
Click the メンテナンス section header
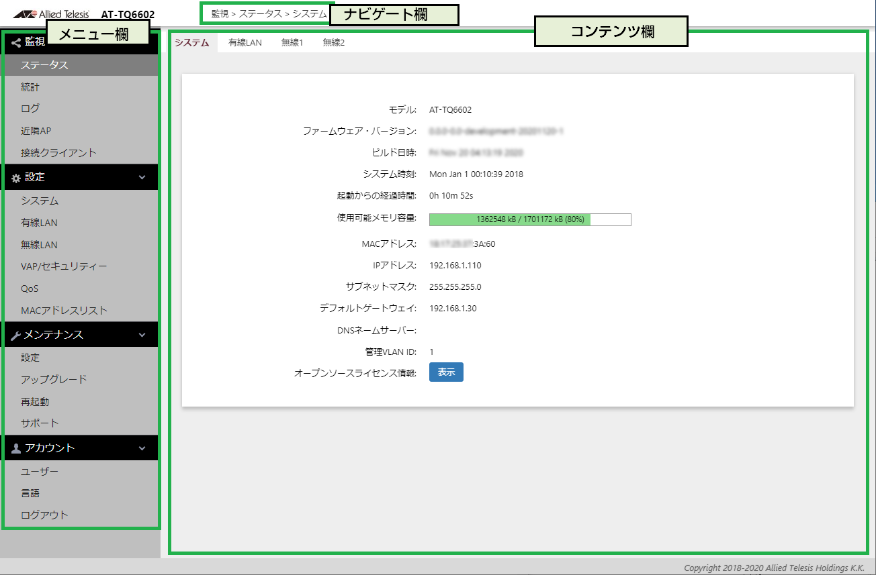80,334
